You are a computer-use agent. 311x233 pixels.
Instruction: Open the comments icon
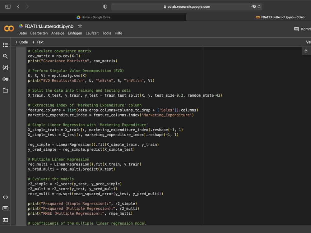point(296,29)
